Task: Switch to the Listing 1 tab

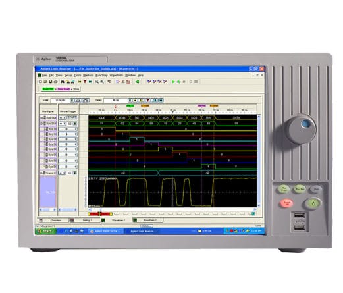Action: (x=86, y=220)
